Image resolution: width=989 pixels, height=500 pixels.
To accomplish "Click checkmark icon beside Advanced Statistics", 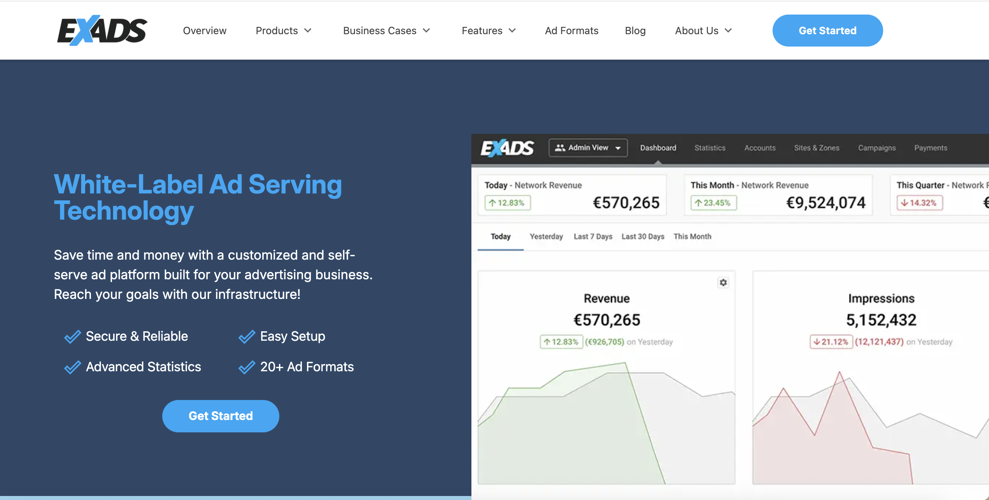I will (72, 367).
